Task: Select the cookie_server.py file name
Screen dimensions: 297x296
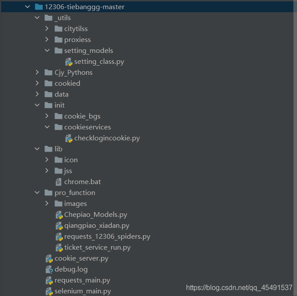Action: click(x=81, y=258)
